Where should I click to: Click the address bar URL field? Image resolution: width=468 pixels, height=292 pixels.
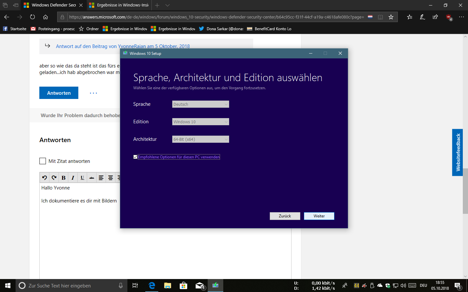tap(216, 17)
